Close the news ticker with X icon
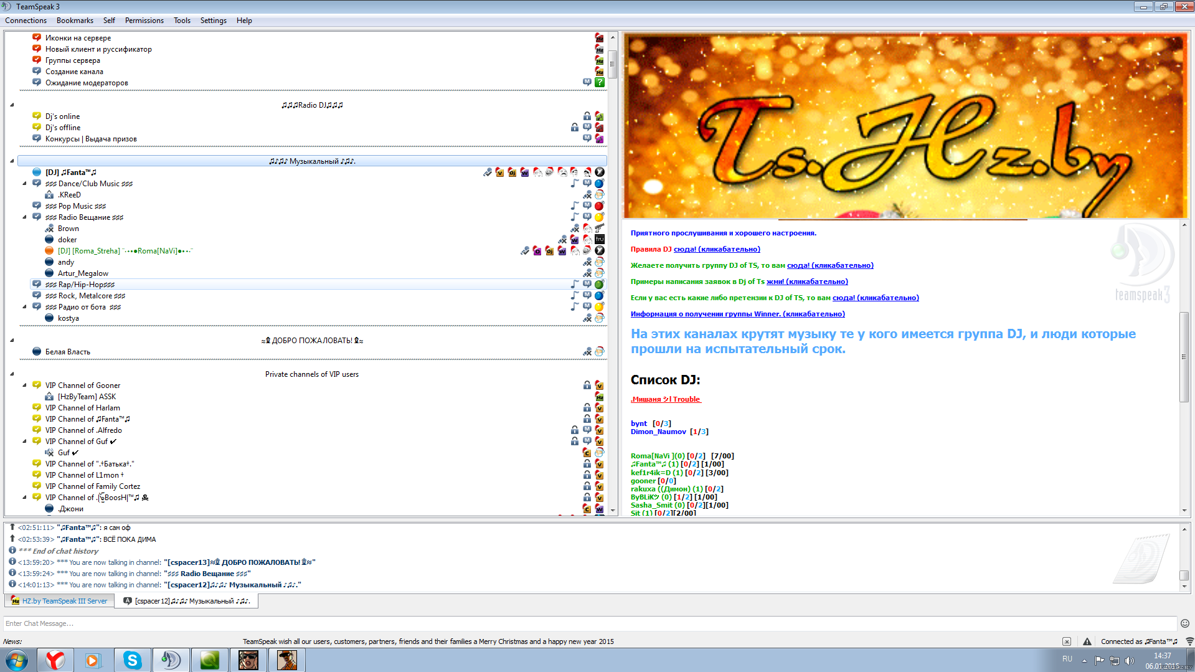The image size is (1195, 672). 1067,641
